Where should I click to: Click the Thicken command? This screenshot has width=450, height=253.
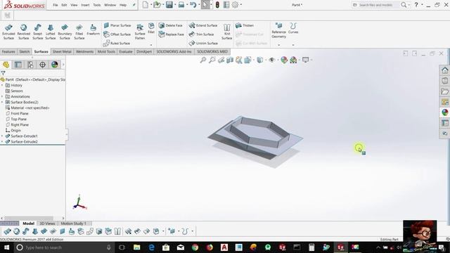coord(245,25)
